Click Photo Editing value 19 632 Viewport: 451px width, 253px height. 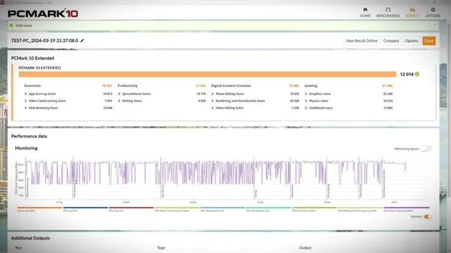click(x=294, y=94)
